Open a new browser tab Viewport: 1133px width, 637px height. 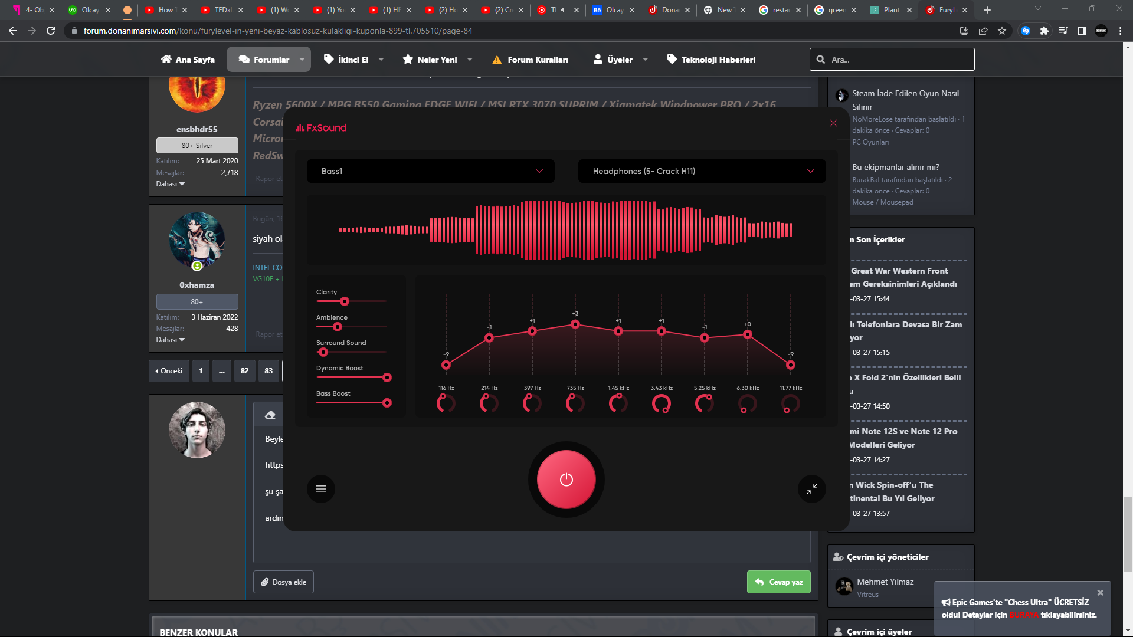[x=987, y=10]
